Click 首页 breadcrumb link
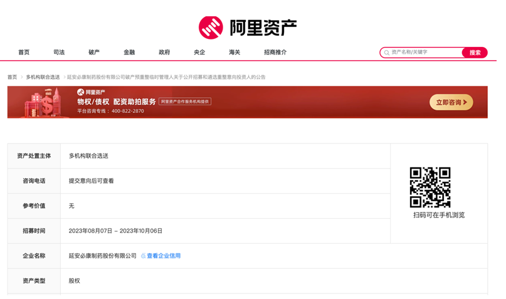 (12, 77)
